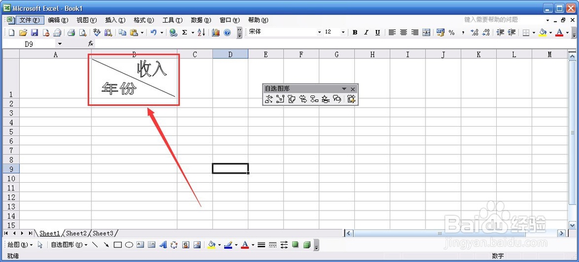The width and height of the screenshot is (579, 262).
Task: Toggle italic formatting
Action: [x=367, y=32]
